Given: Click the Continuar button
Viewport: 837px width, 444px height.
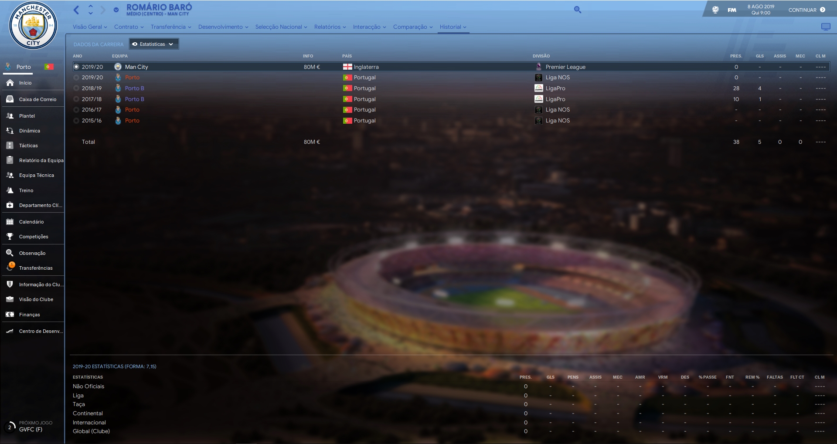Looking at the screenshot, I should [806, 10].
